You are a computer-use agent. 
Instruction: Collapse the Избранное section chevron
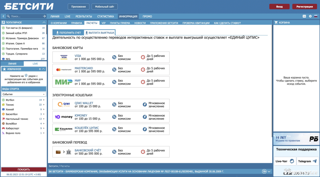coord(44,69)
